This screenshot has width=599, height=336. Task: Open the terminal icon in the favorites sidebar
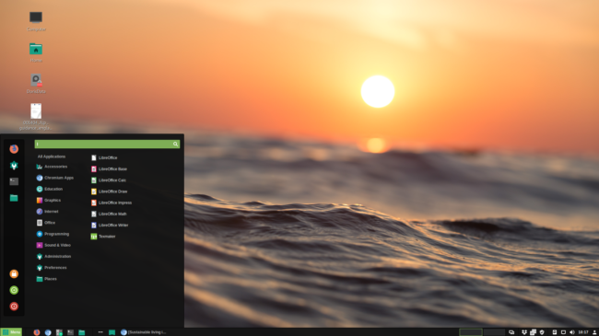coord(14,181)
